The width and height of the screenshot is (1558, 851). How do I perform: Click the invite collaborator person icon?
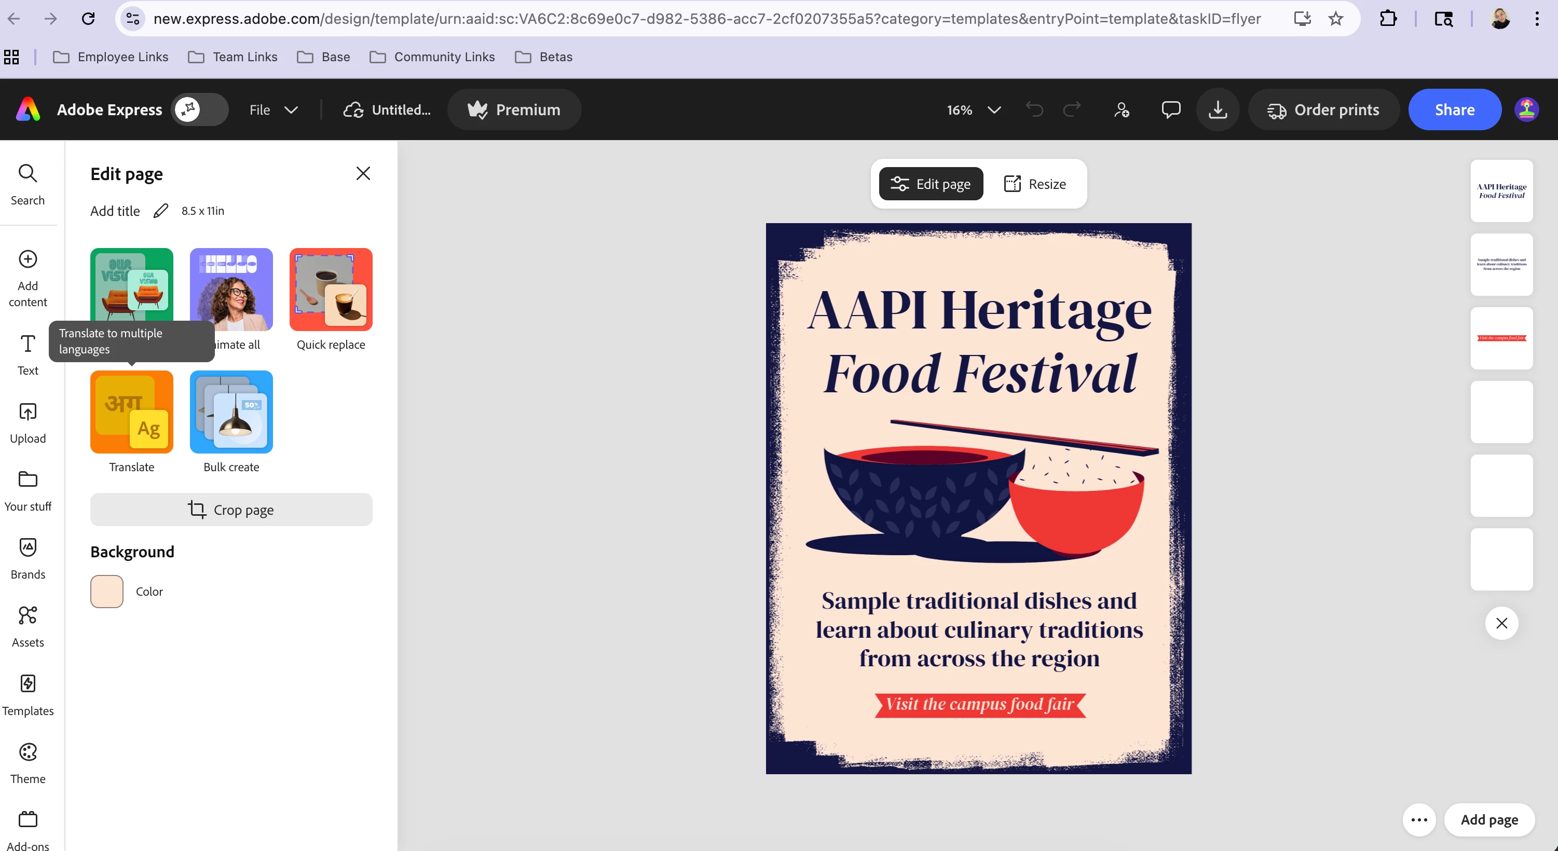[1122, 109]
